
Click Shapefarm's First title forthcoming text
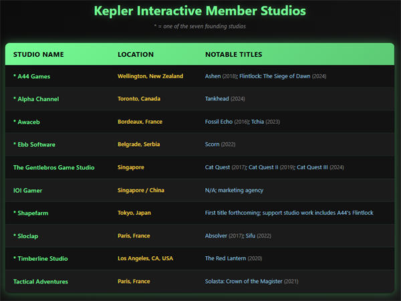[x=289, y=213]
